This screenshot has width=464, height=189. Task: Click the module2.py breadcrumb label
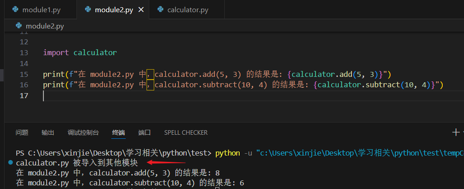click(x=45, y=26)
